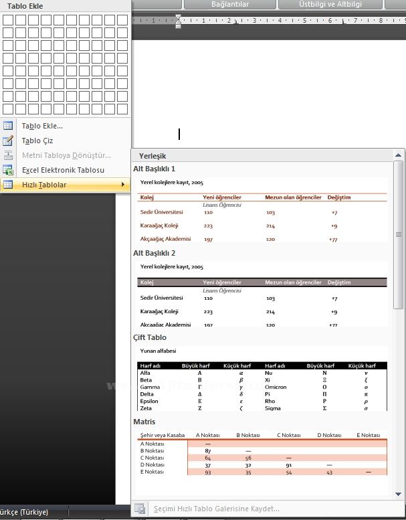
Task: Click 'Sedir Üniversitesi' in Alt Başlıklı 1
Action: coord(161,212)
